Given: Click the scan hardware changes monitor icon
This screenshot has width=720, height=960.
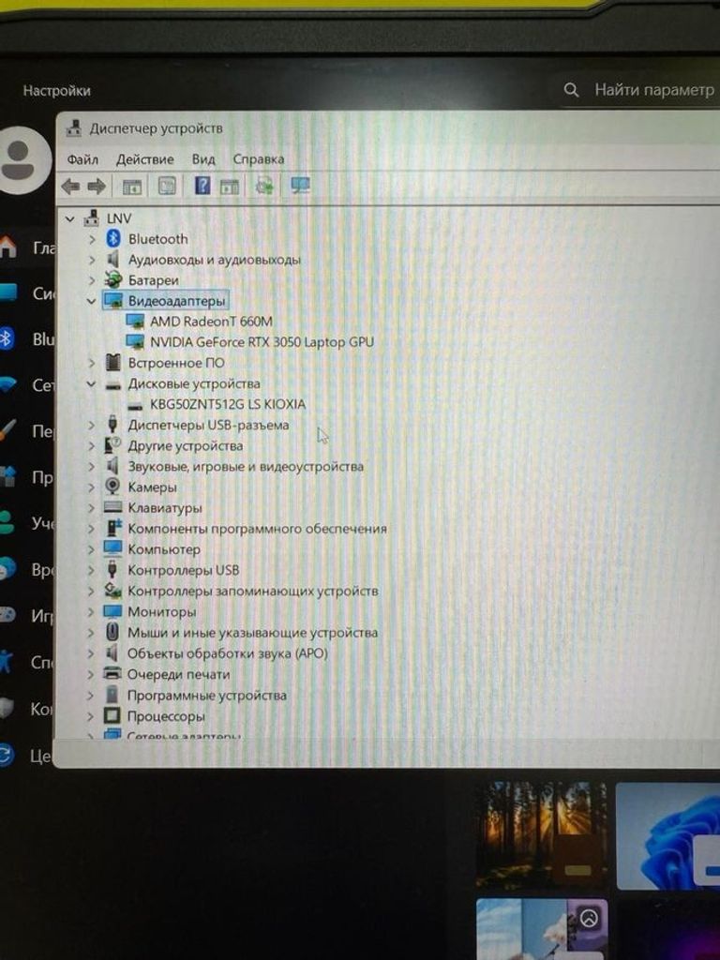Looking at the screenshot, I should [x=300, y=185].
